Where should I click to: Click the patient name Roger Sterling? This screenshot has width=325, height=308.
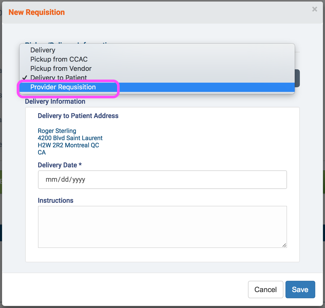[x=57, y=131]
